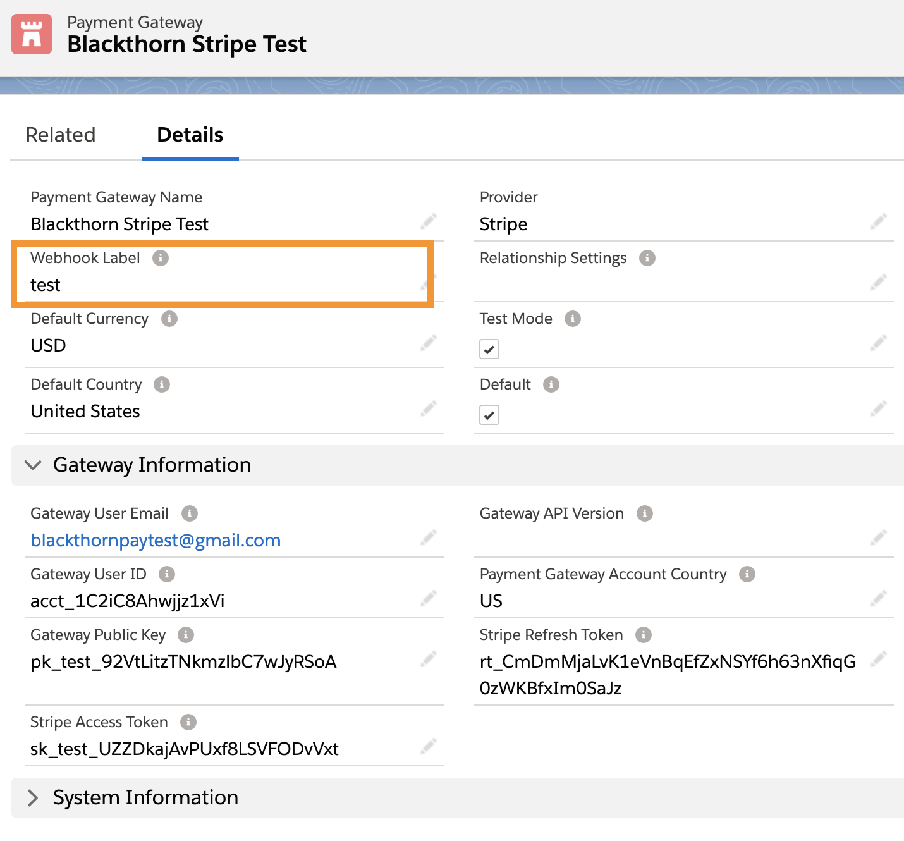904x841 pixels.
Task: Edit Test Mode pencil icon
Action: [879, 343]
